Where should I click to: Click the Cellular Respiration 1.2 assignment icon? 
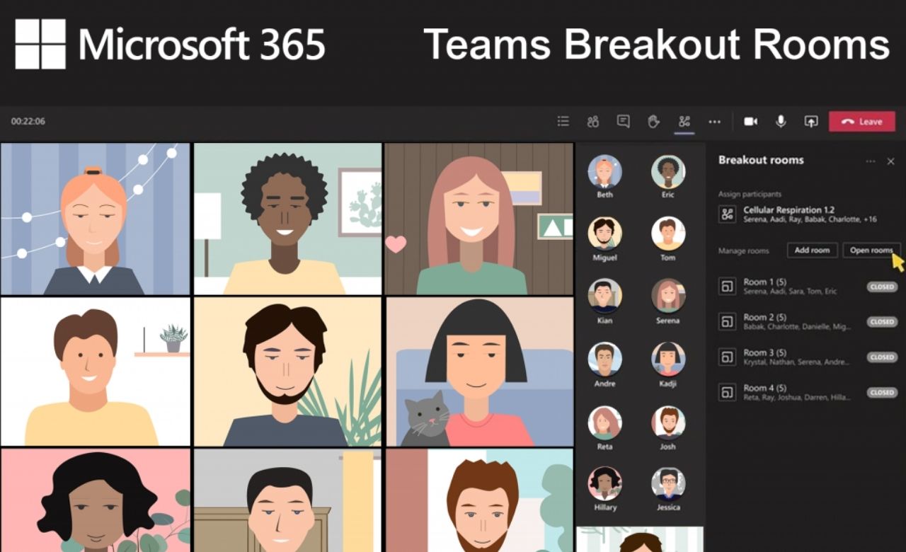pyautogui.click(x=726, y=214)
